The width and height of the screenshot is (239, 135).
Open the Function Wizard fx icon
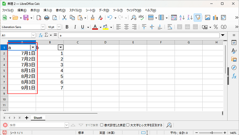41,35
